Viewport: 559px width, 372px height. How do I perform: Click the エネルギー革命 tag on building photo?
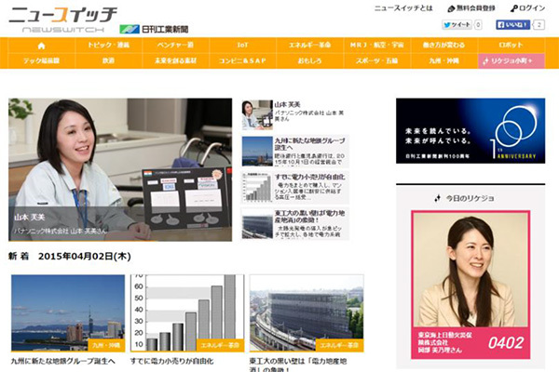point(339,345)
